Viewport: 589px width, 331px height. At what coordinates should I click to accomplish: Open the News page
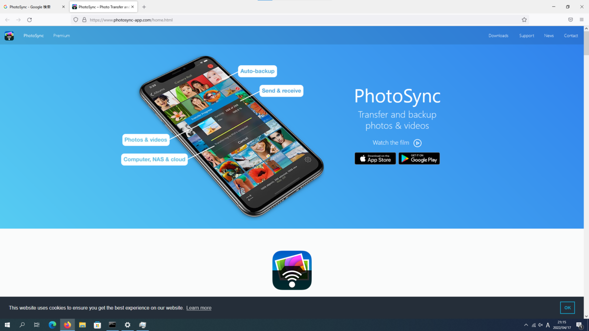pos(549,36)
